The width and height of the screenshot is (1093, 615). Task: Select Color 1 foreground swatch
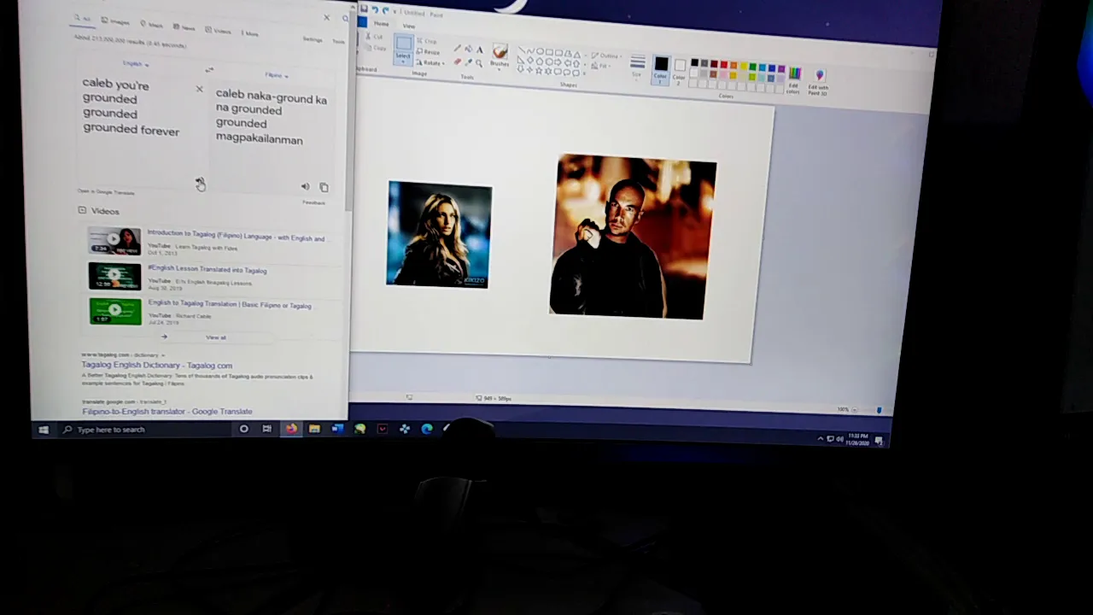point(661,69)
